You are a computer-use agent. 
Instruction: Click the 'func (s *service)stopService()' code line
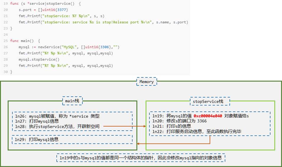(45, 4)
